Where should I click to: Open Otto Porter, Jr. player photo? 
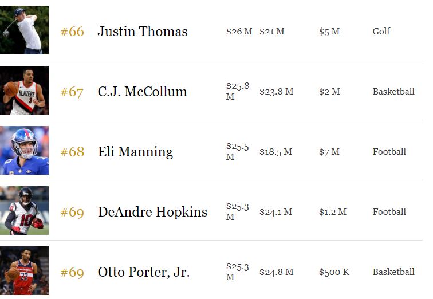[24, 270]
